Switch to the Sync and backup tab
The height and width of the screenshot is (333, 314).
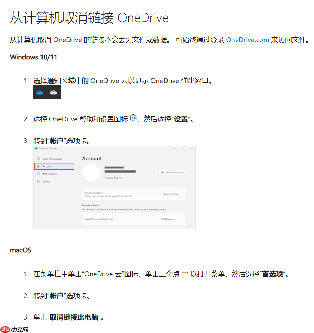[53, 158]
